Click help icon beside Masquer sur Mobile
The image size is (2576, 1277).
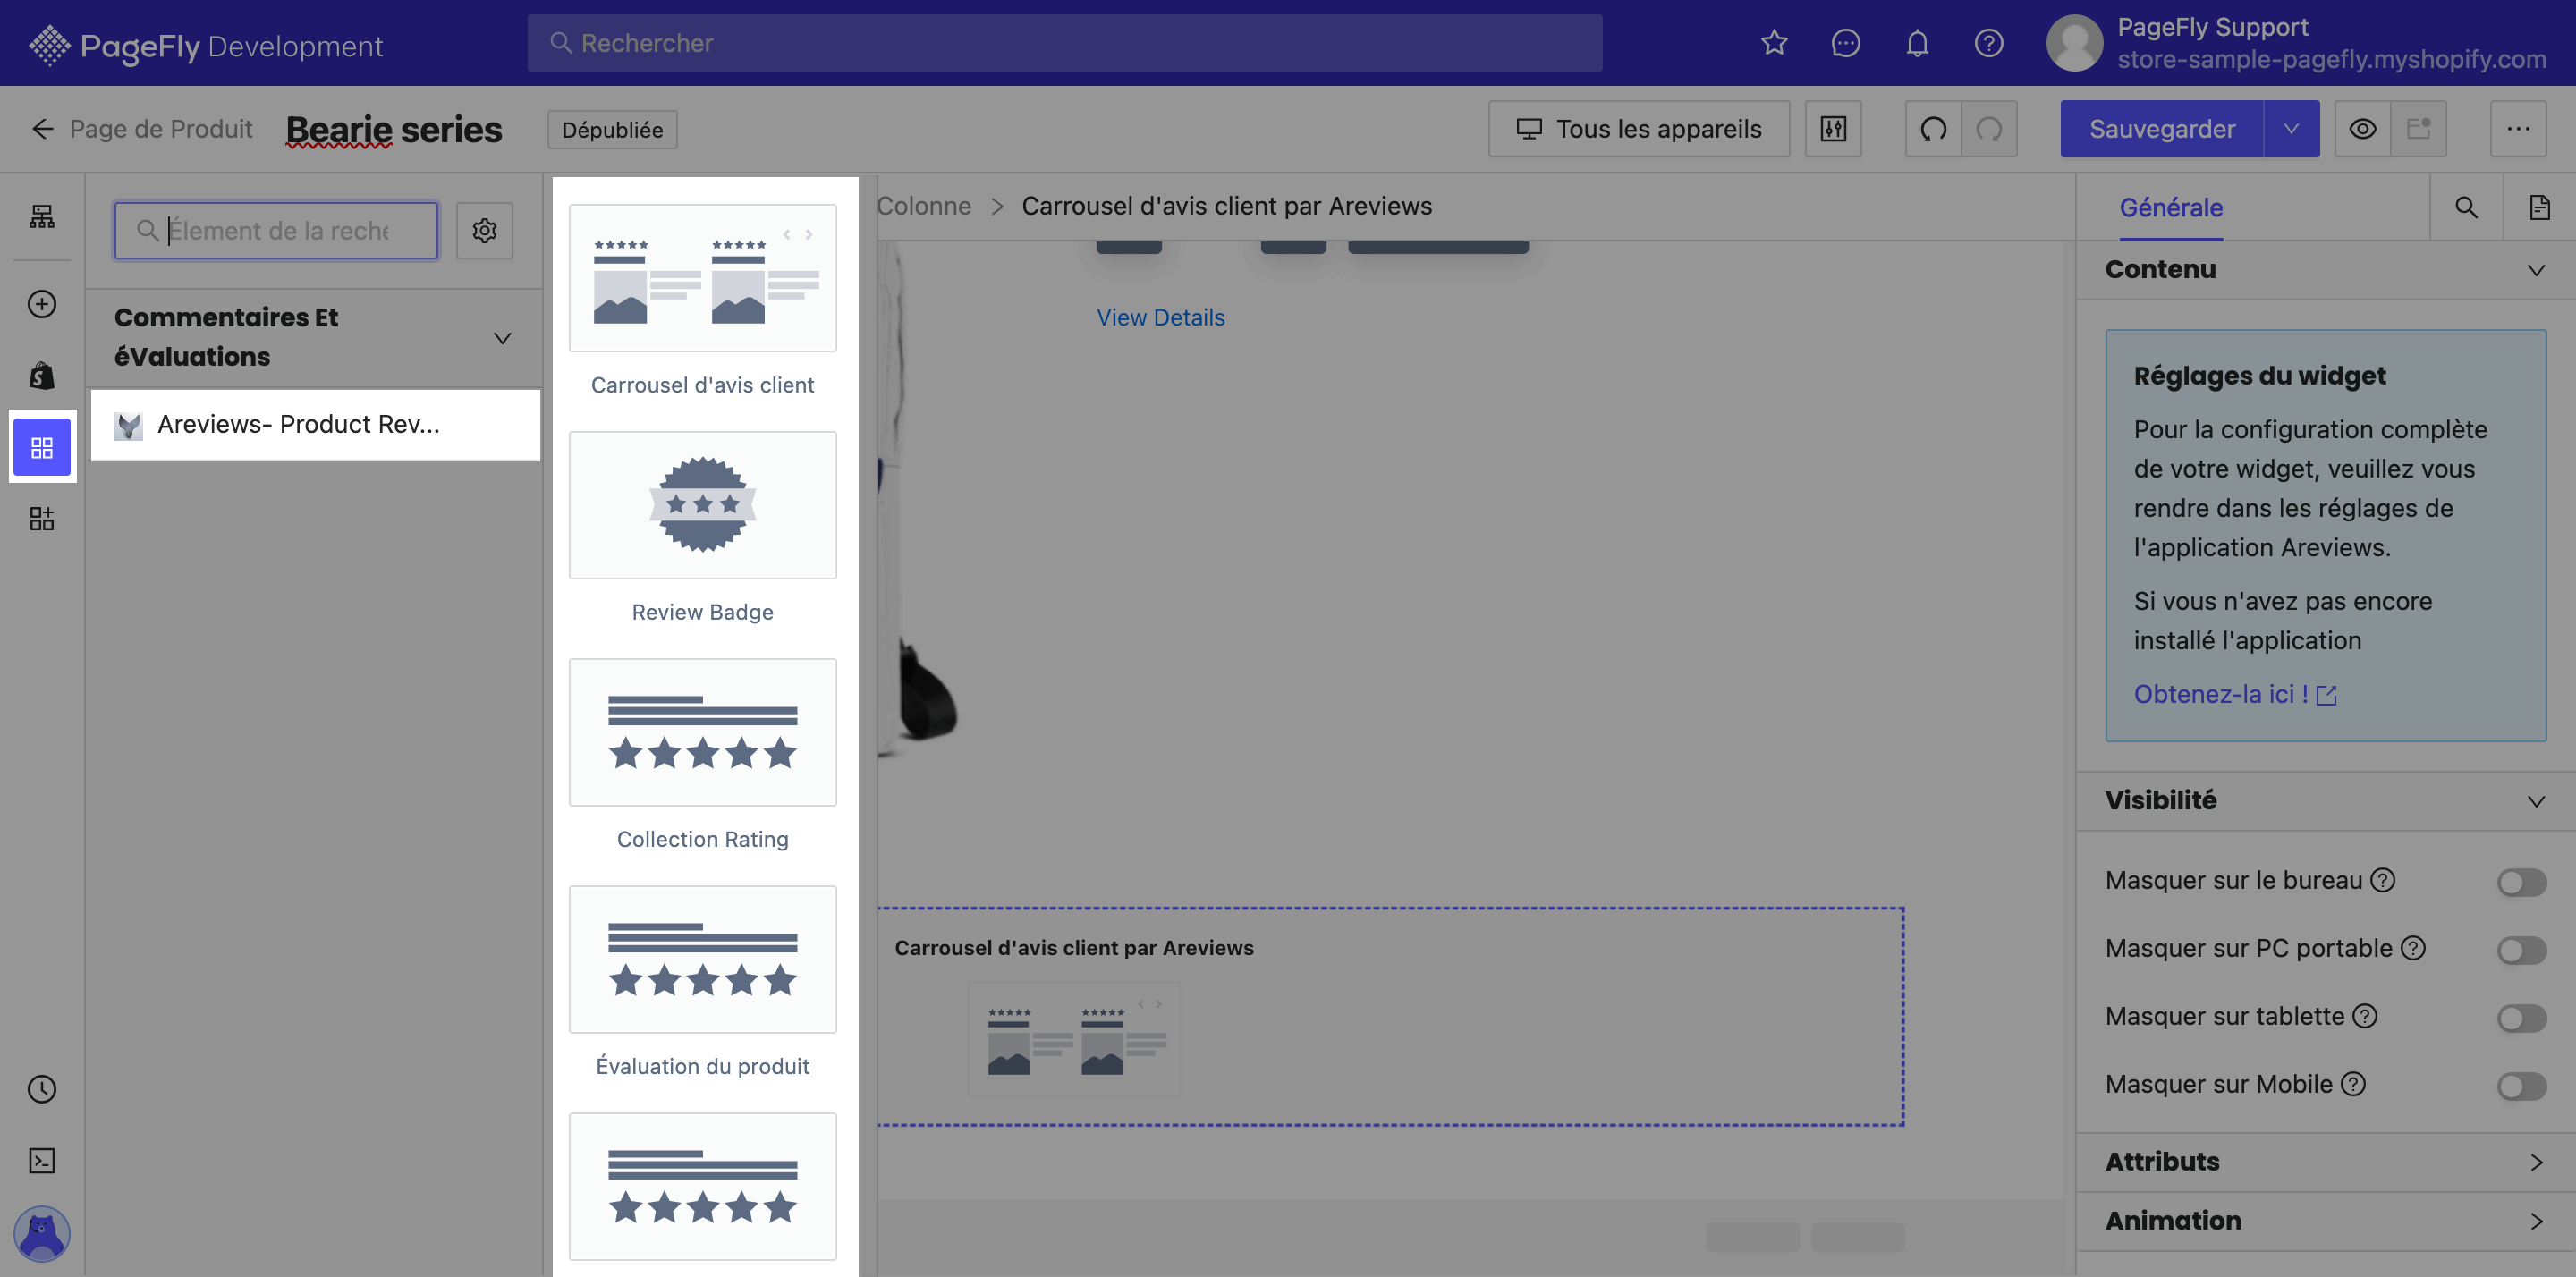click(x=2353, y=1084)
